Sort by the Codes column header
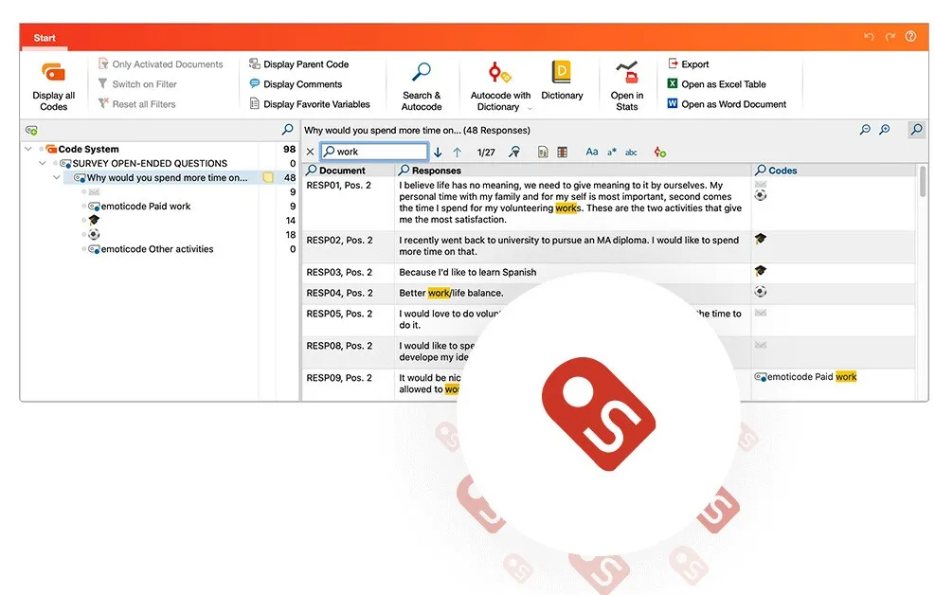 (782, 171)
